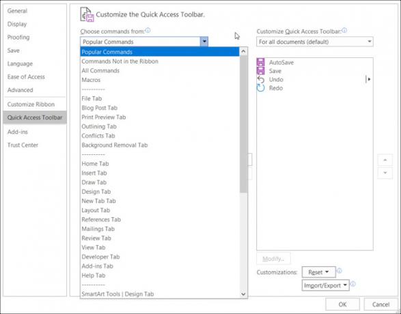Collapse the Popular Commands dropdown arrow
Screen dimensions: 401x314
204,42
